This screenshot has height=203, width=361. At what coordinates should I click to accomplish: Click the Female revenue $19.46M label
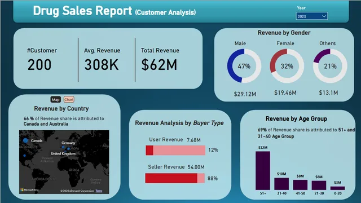[285, 92]
